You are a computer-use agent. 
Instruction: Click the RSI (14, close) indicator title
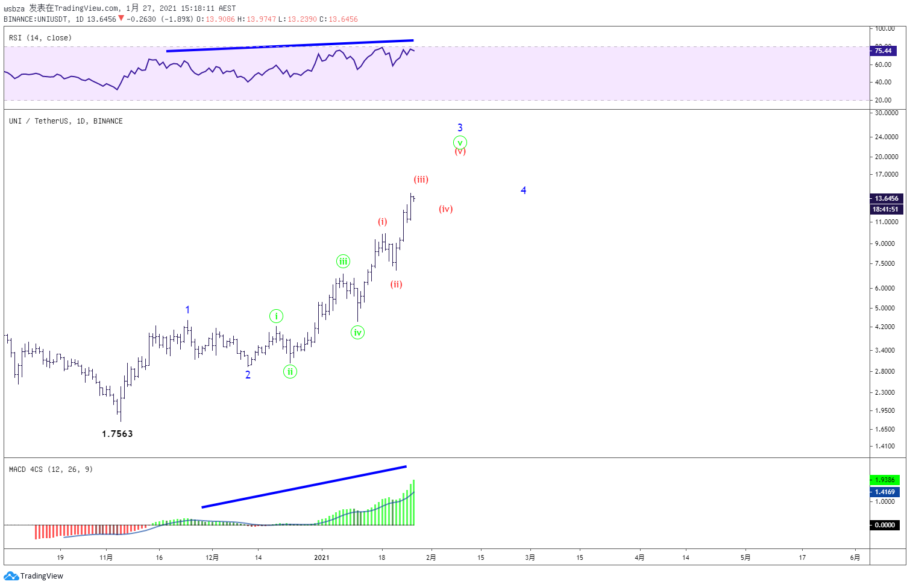coord(40,38)
